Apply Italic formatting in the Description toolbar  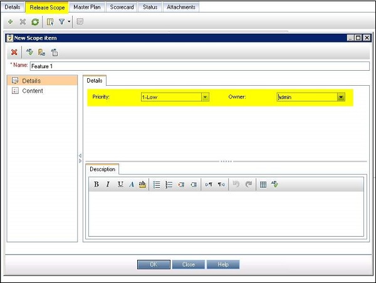coord(108,184)
